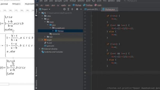Click the Collapse All icon in Project panel
The width and height of the screenshot is (160, 90).
pos(72,9)
